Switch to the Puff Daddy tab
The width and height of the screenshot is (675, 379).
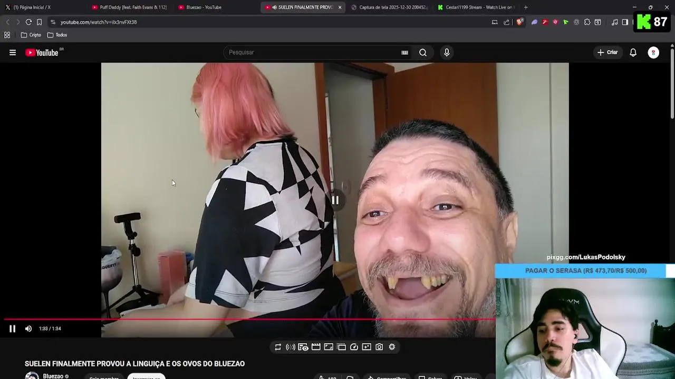tap(129, 7)
